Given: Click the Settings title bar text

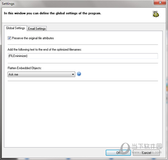Looking at the screenshot, I should click(8, 4).
